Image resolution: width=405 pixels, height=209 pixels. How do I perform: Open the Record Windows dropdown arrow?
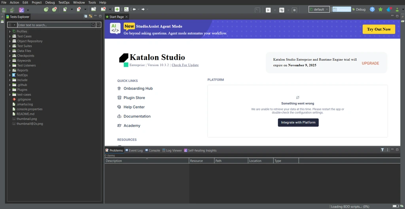pos(110,9)
